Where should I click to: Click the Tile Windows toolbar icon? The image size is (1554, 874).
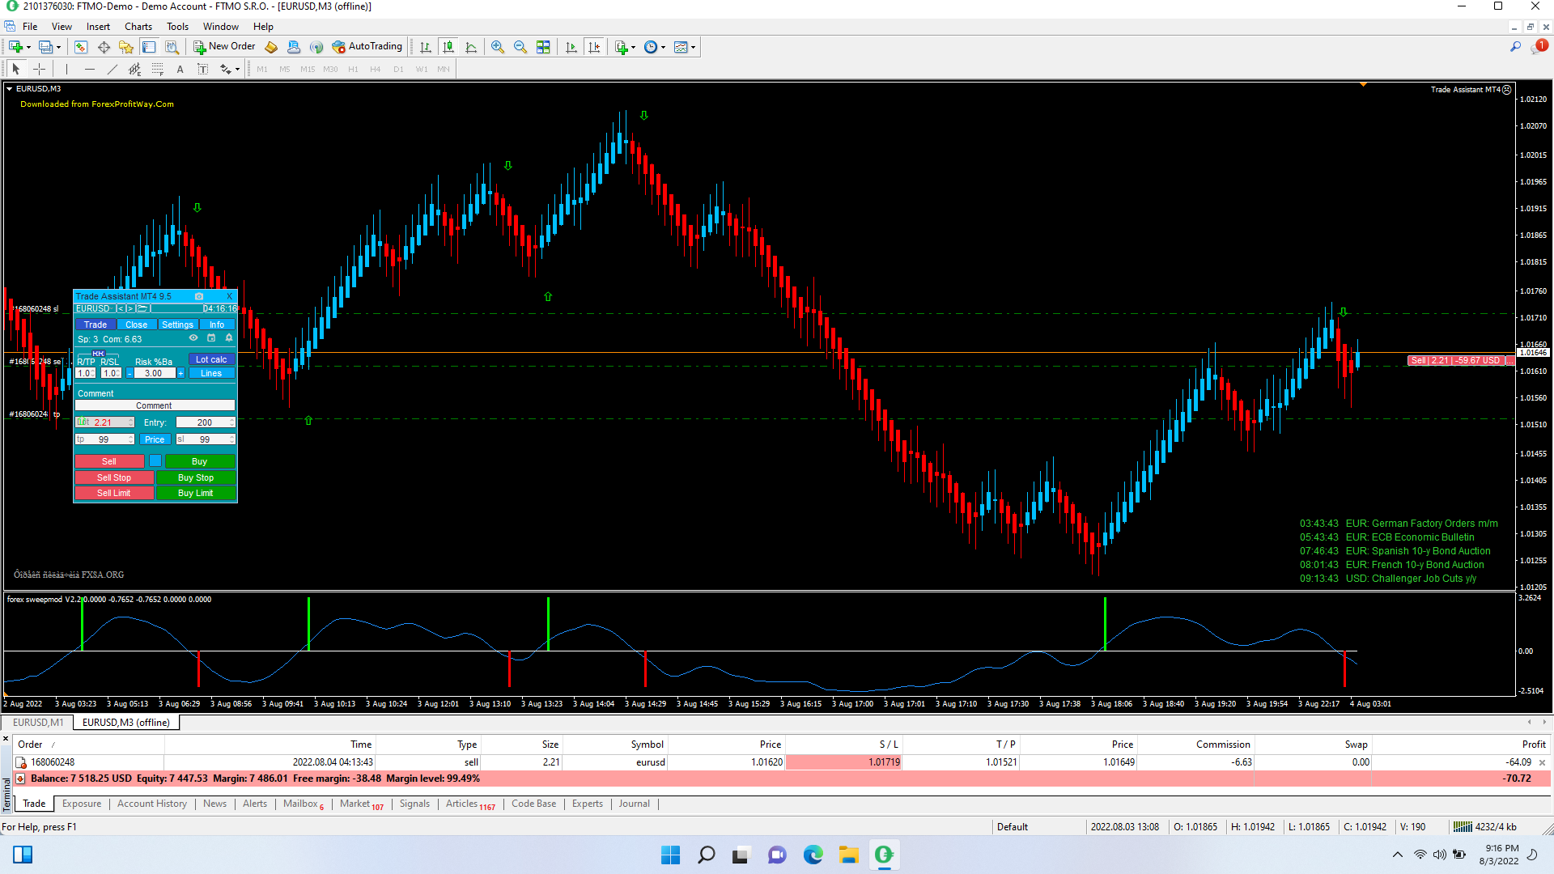(x=543, y=47)
